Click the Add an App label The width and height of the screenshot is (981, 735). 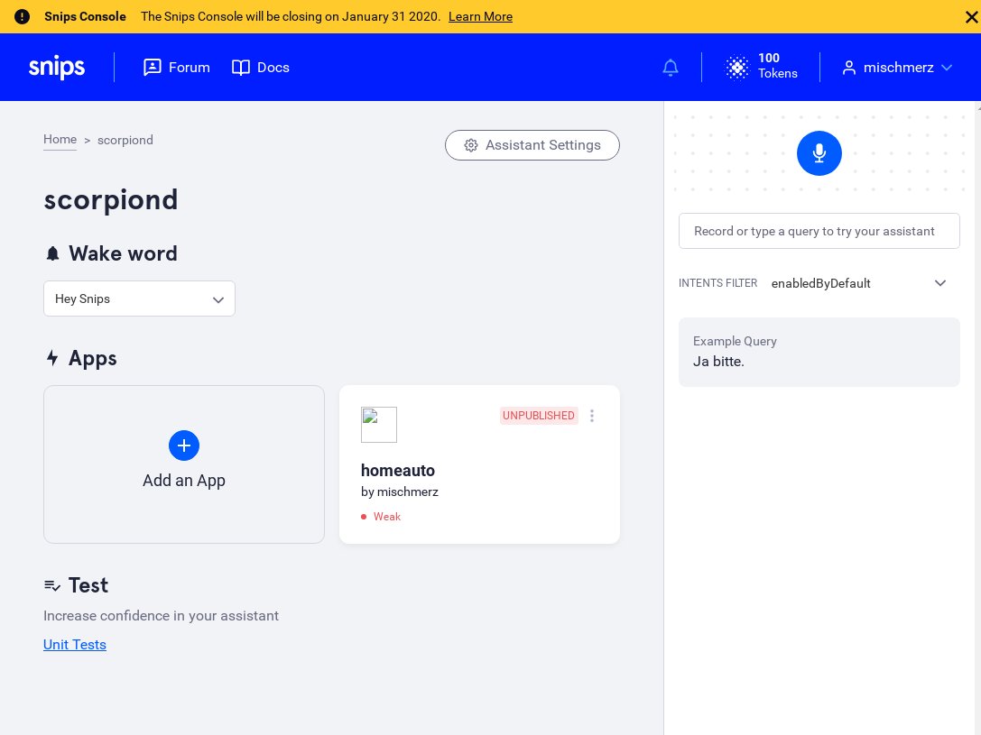point(184,481)
